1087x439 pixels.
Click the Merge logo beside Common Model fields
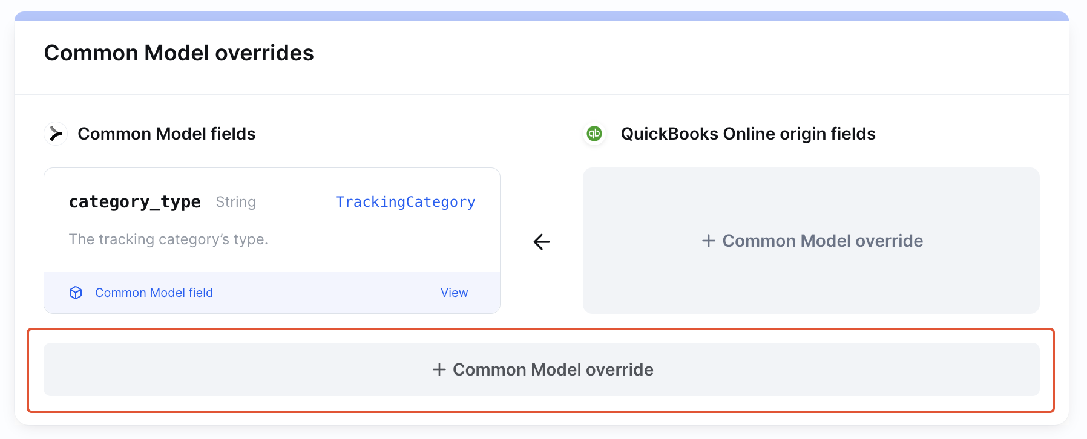[x=56, y=134]
